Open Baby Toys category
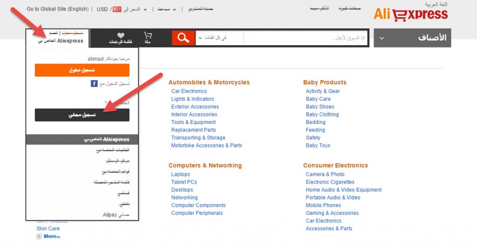Screen dimensions: 477x248 318,145
